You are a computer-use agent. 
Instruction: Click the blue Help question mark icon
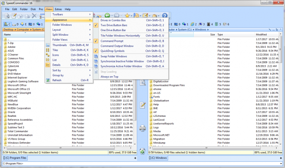(x=165, y=16)
